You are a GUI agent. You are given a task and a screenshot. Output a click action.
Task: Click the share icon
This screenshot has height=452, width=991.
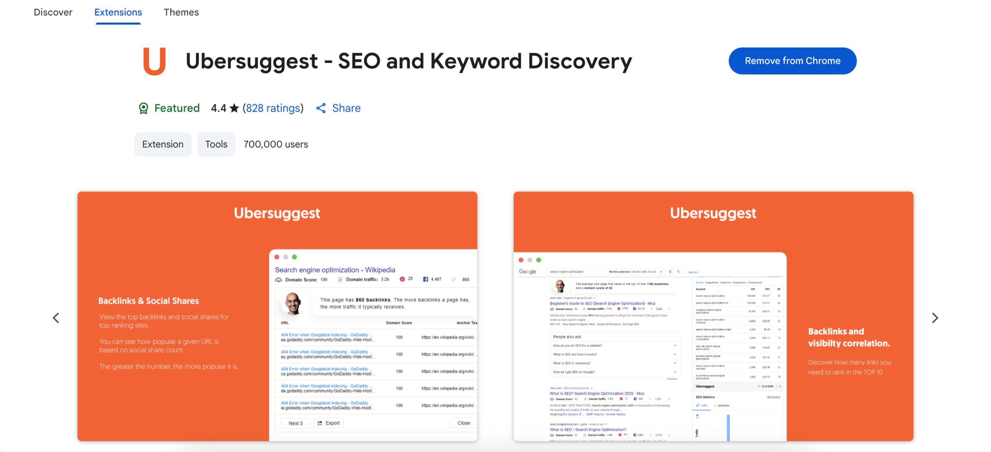tap(321, 108)
